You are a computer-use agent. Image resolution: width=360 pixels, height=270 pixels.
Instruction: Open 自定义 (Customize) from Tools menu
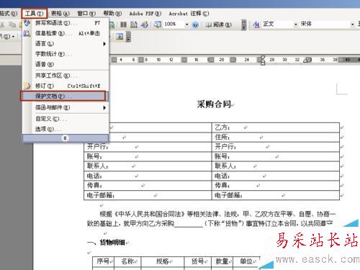66,119
